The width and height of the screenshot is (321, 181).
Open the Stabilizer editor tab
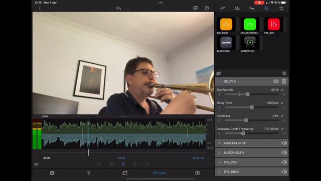pyautogui.click(x=197, y=173)
